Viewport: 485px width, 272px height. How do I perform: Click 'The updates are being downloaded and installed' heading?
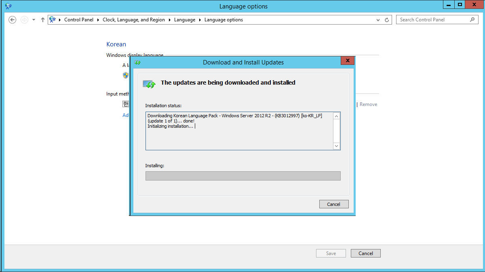[x=228, y=83]
